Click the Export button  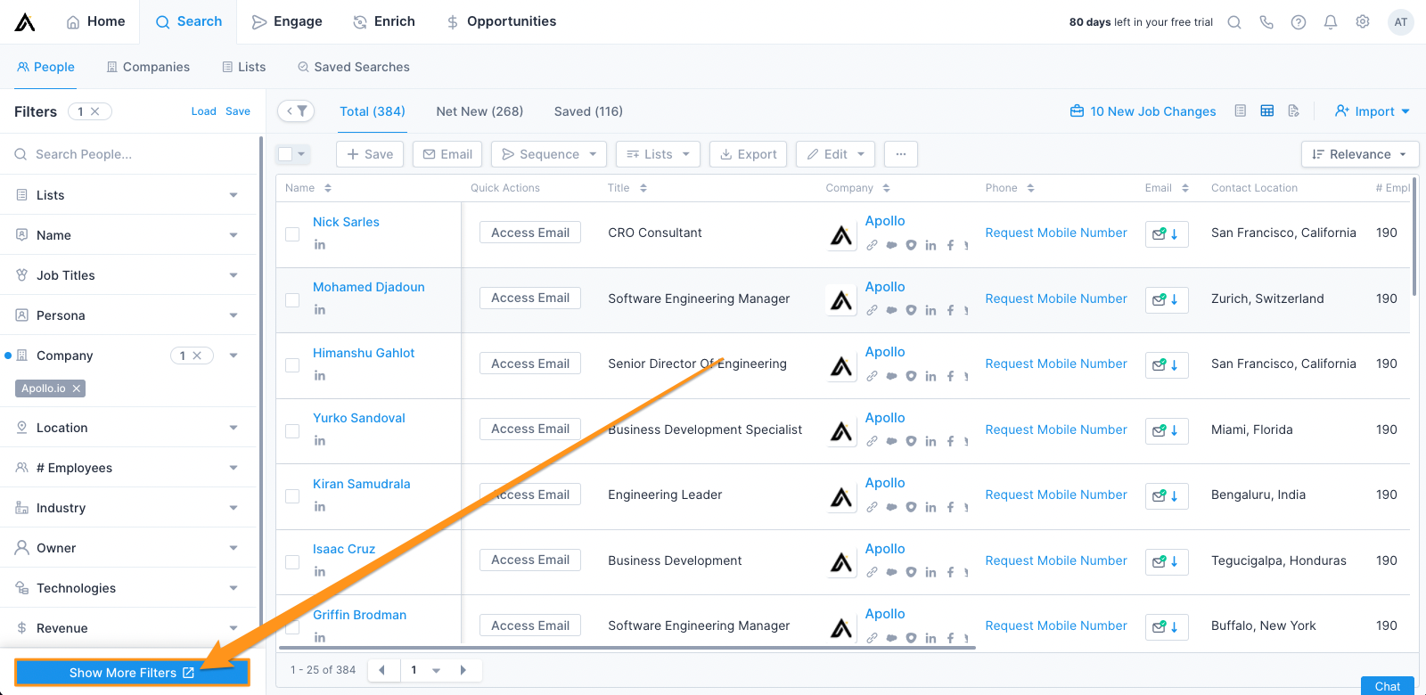pyautogui.click(x=749, y=154)
